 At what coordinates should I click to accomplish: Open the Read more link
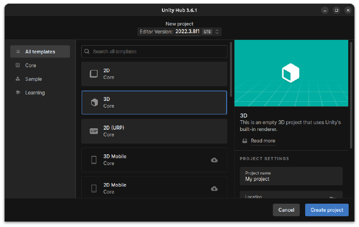[x=263, y=141]
